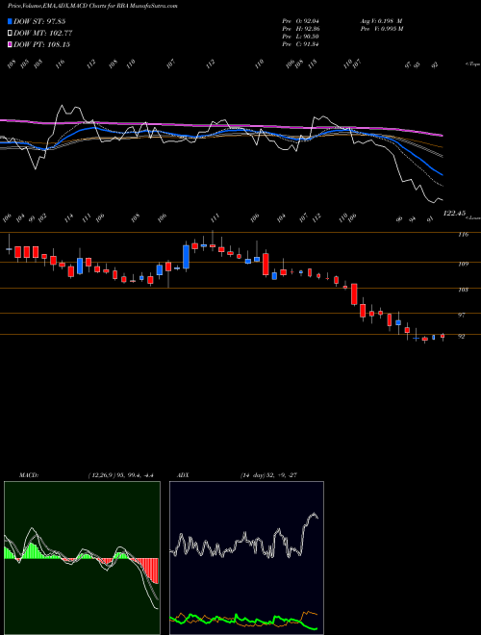This screenshot has width=481, height=635.
Task: Click the magenta DOW PT legend swatch
Action: pyautogui.click(x=11, y=44)
